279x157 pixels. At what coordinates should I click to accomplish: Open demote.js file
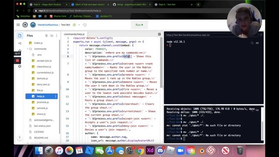tap(42, 78)
